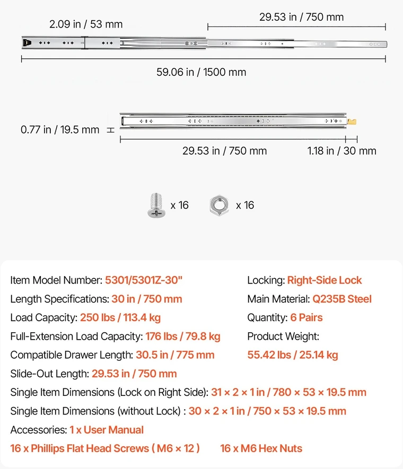Click the M6 hex nut image

[219, 205]
